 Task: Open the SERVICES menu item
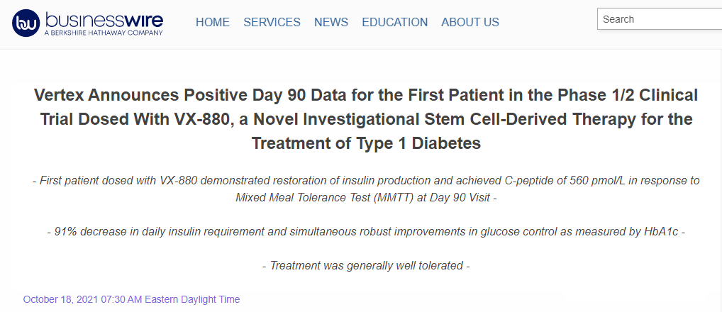click(x=272, y=23)
